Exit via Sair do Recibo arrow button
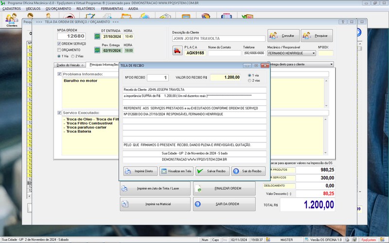This screenshot has height=243, width=389. [x=248, y=171]
